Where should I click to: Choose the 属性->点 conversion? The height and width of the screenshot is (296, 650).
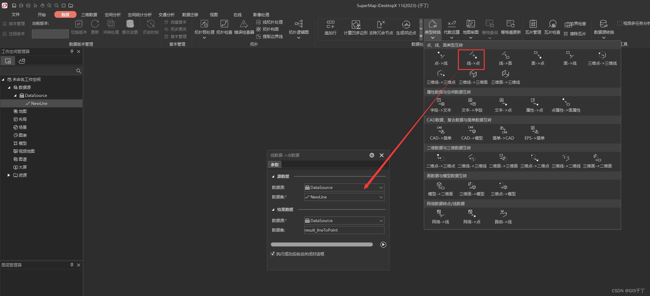click(x=534, y=106)
